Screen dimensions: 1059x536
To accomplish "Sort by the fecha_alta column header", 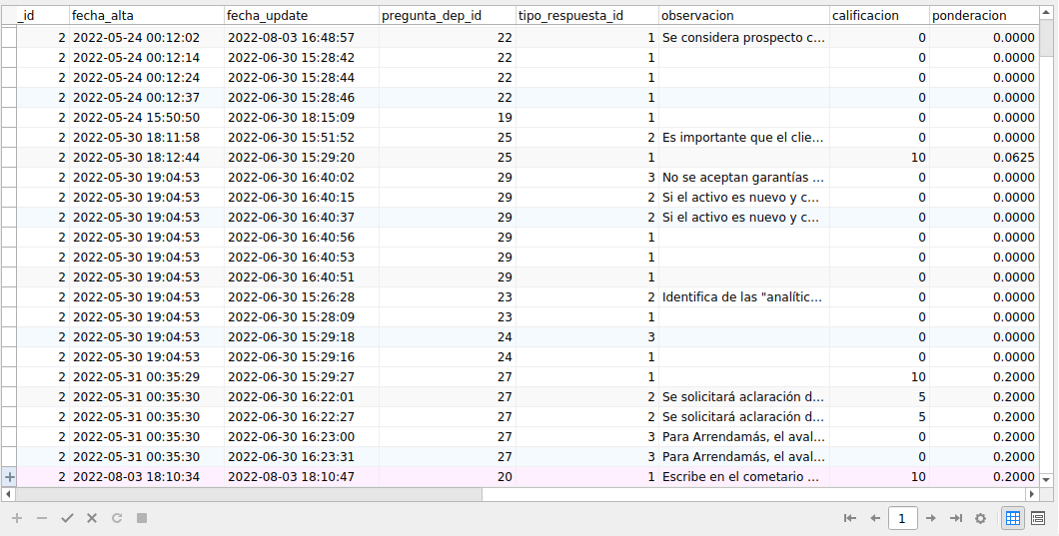I will [146, 16].
